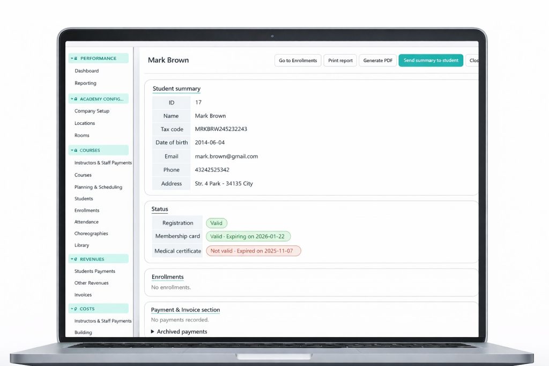Click the Go to Enrollments button
549x366 pixels.
pyautogui.click(x=298, y=61)
